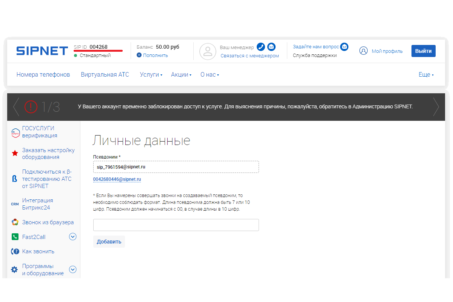Open the Акции dropdown menu
453x302 pixels.
click(181, 75)
